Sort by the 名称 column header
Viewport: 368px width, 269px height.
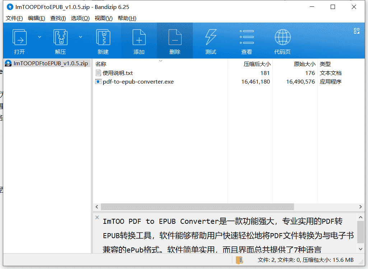[101, 64]
